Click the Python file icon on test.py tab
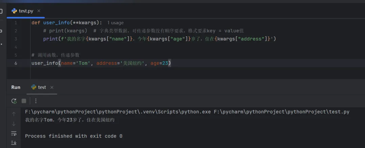Viewport: 365px width, 148px height. 14,11
